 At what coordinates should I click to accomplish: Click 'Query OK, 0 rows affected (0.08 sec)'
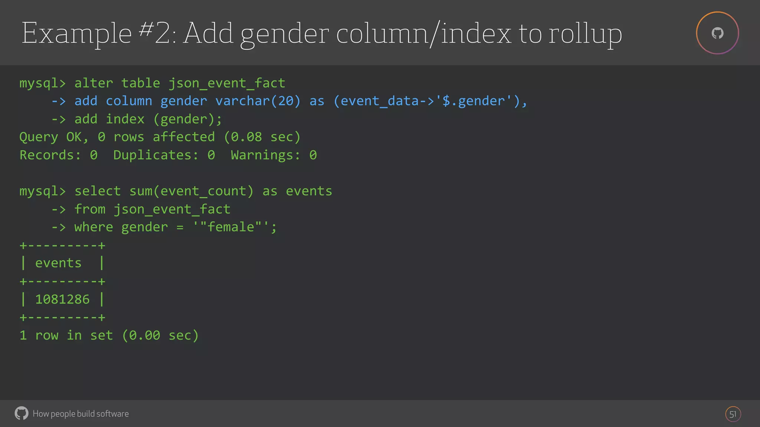click(160, 137)
